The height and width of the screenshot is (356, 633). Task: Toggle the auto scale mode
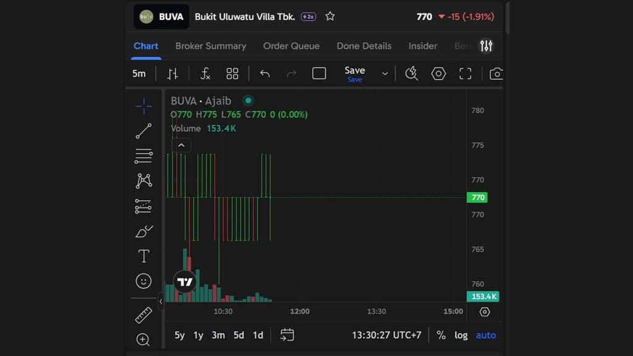click(486, 335)
